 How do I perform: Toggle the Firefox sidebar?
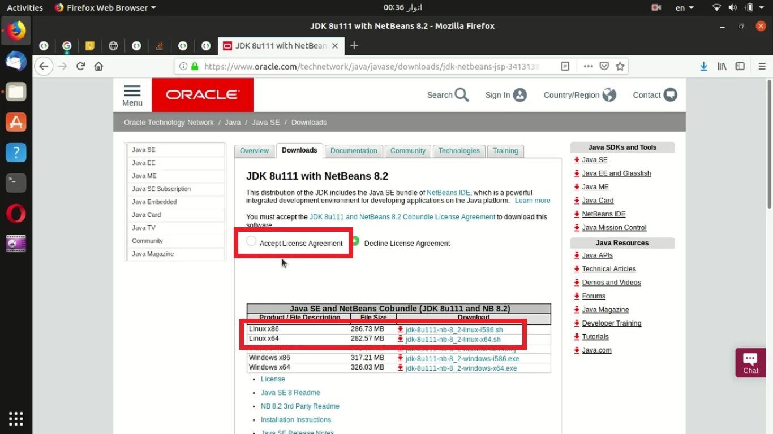click(740, 66)
